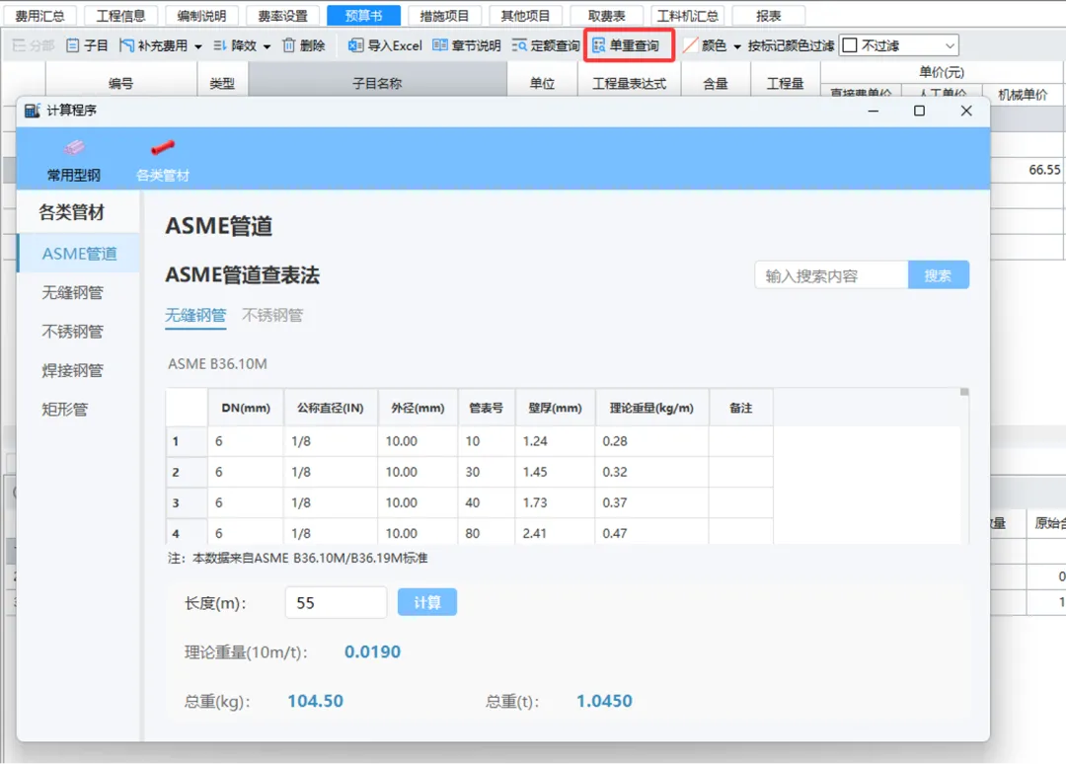Click the 颜色 marker icon
Viewport: 1066px width, 764px height.
[691, 45]
